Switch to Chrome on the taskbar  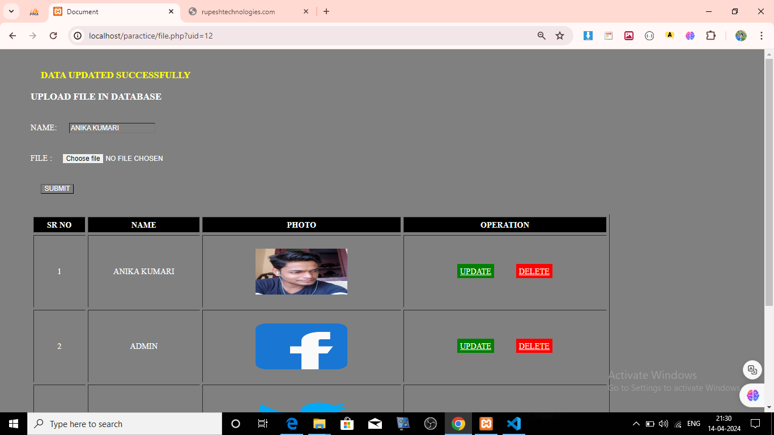(458, 424)
